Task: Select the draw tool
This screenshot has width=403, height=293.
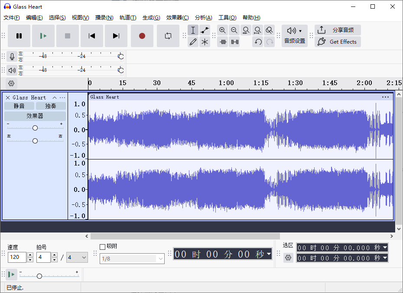Action: coord(193,41)
